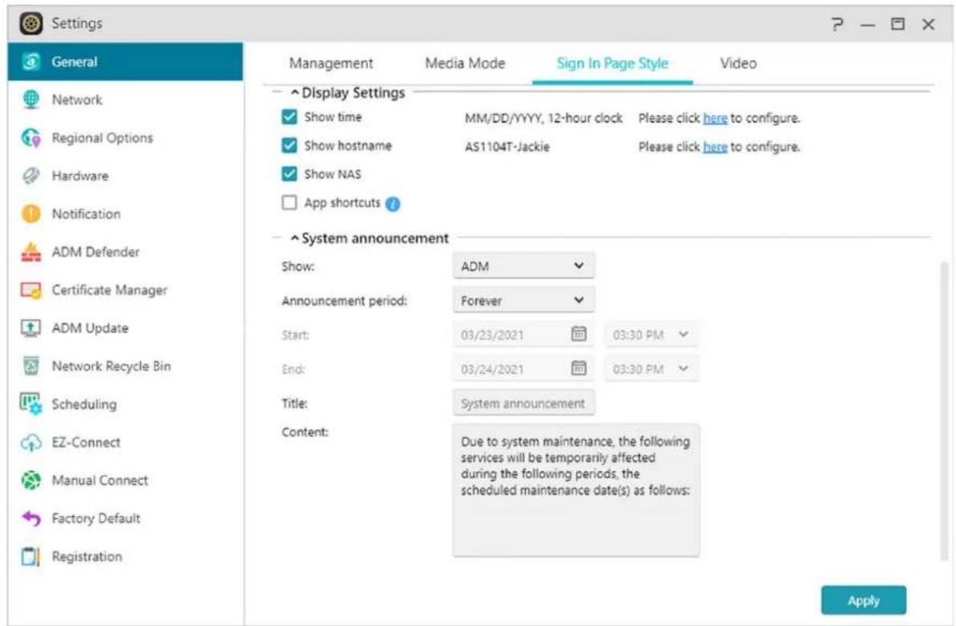Switch to the Media Mode tab
Screen dimensions: 956x626
point(465,64)
